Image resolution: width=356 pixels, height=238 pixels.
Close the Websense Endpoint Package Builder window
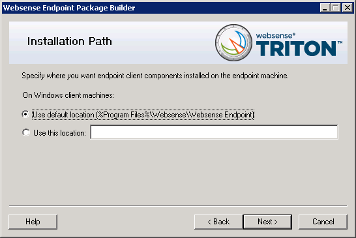pos(347,8)
